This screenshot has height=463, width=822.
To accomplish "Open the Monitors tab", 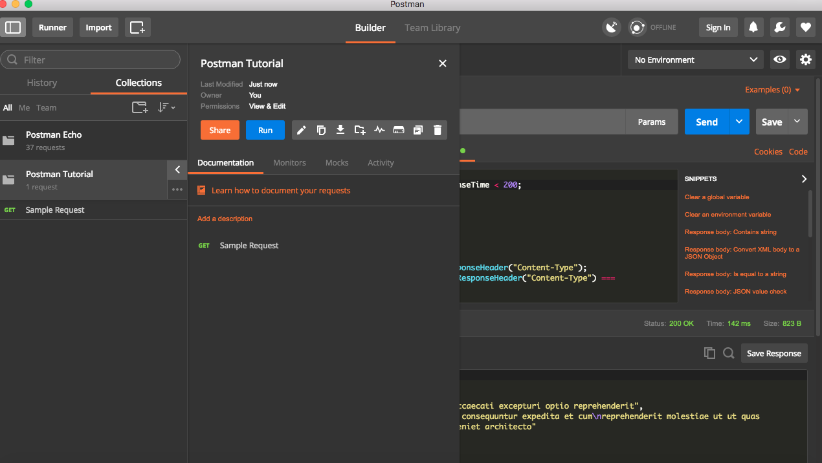I will pyautogui.click(x=289, y=163).
